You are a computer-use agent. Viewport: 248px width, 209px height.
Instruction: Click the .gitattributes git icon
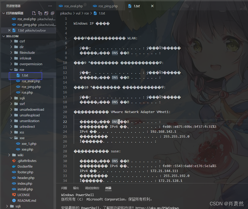pyautogui.click(x=14, y=161)
